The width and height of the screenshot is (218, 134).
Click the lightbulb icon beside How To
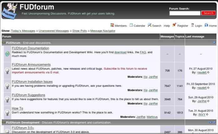tap(8, 112)
